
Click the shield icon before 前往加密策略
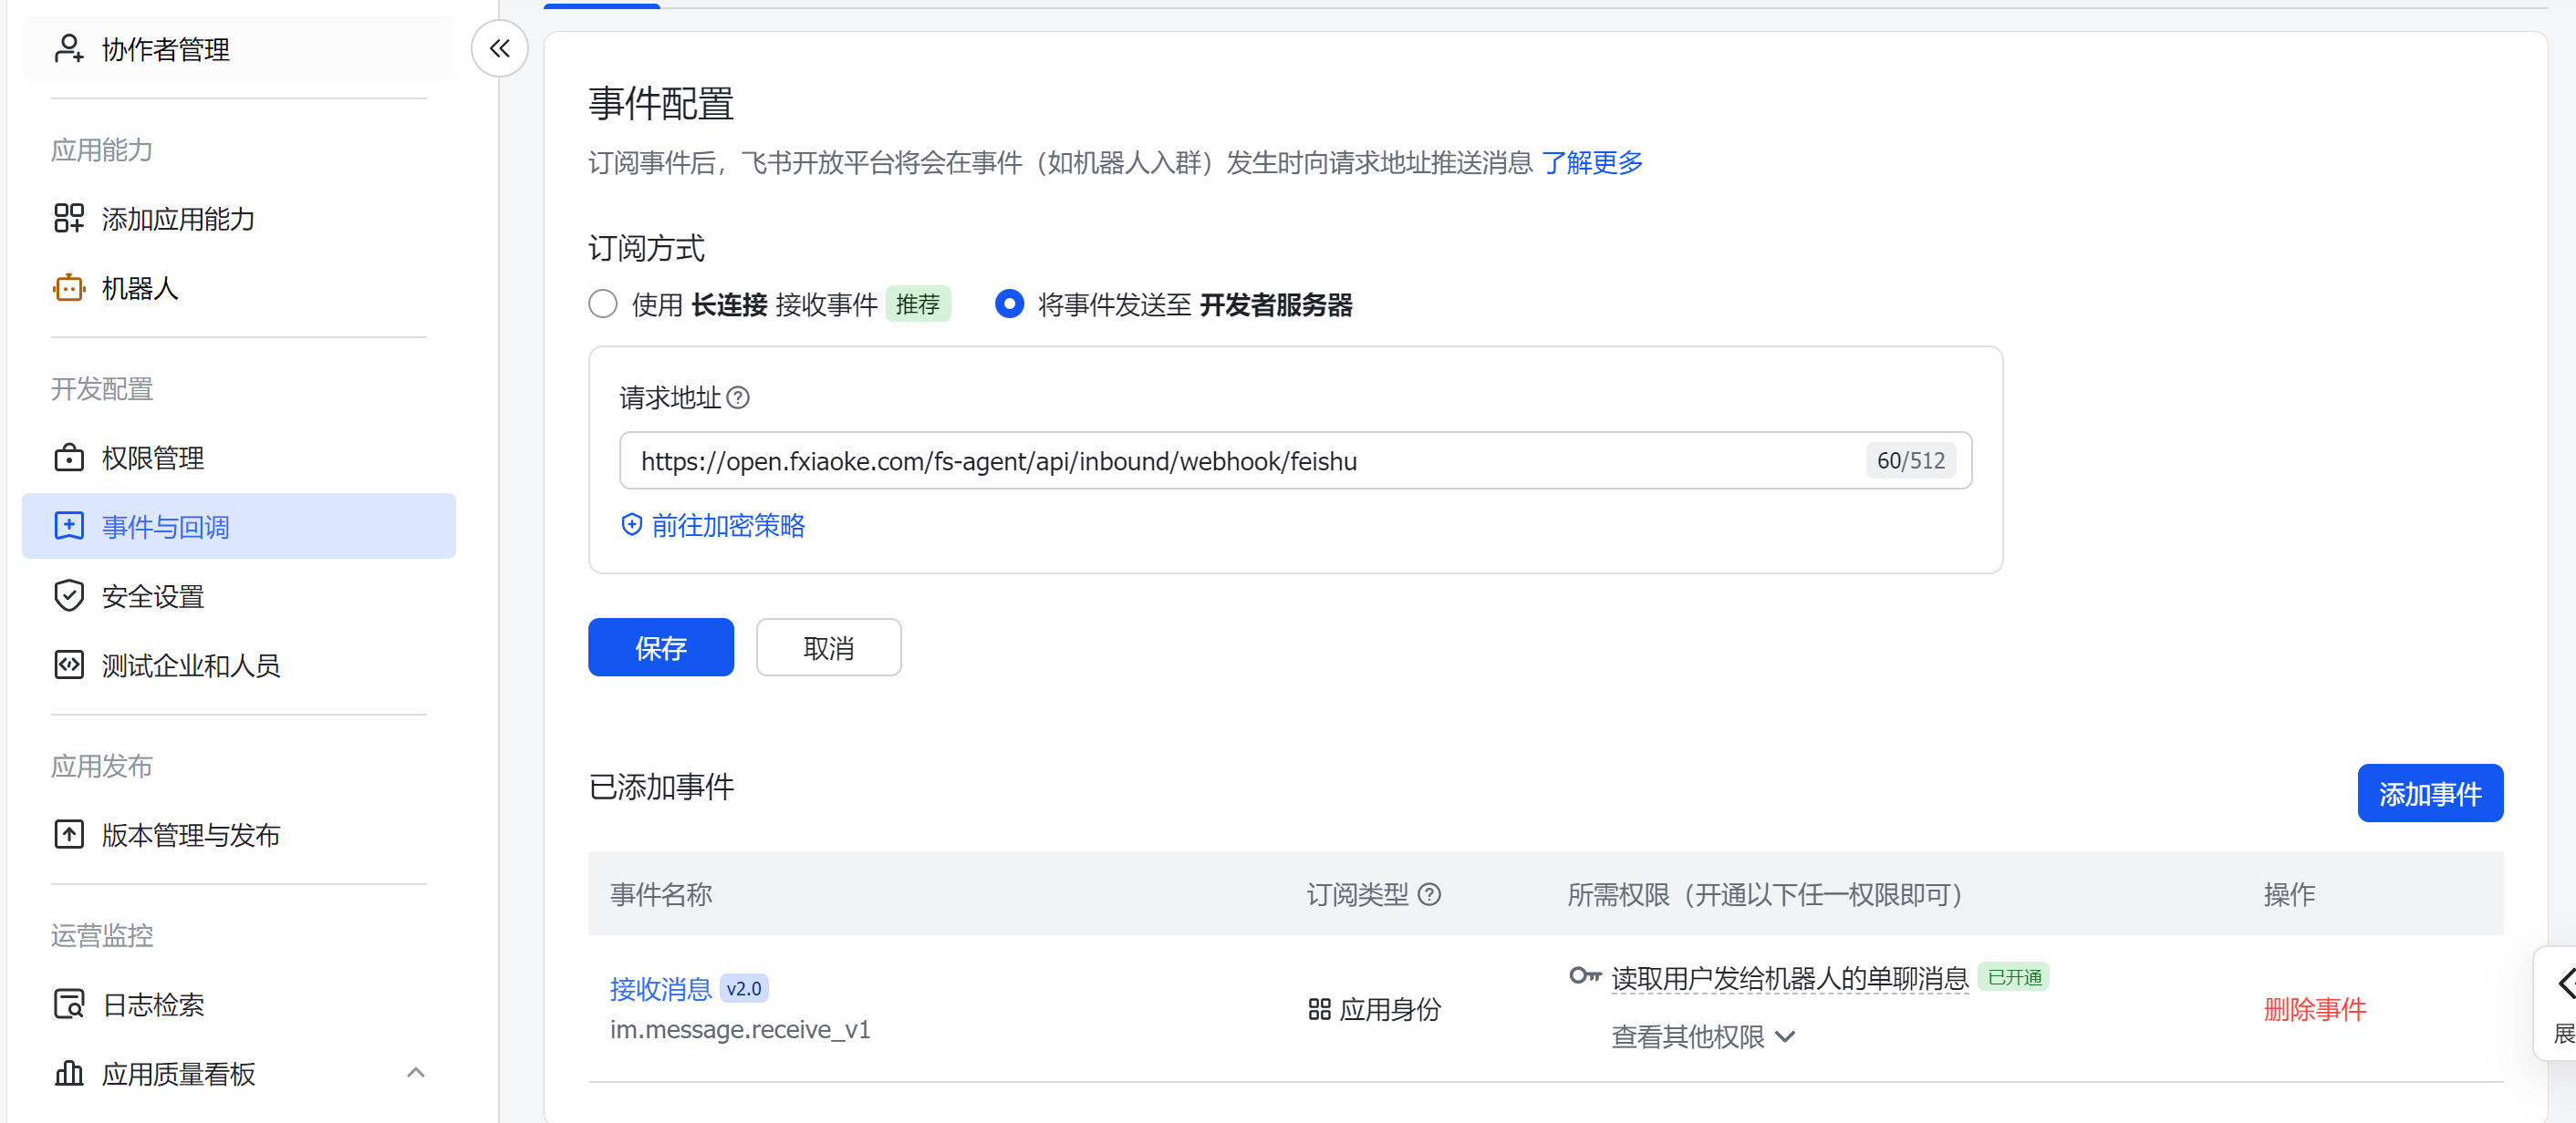click(x=631, y=524)
